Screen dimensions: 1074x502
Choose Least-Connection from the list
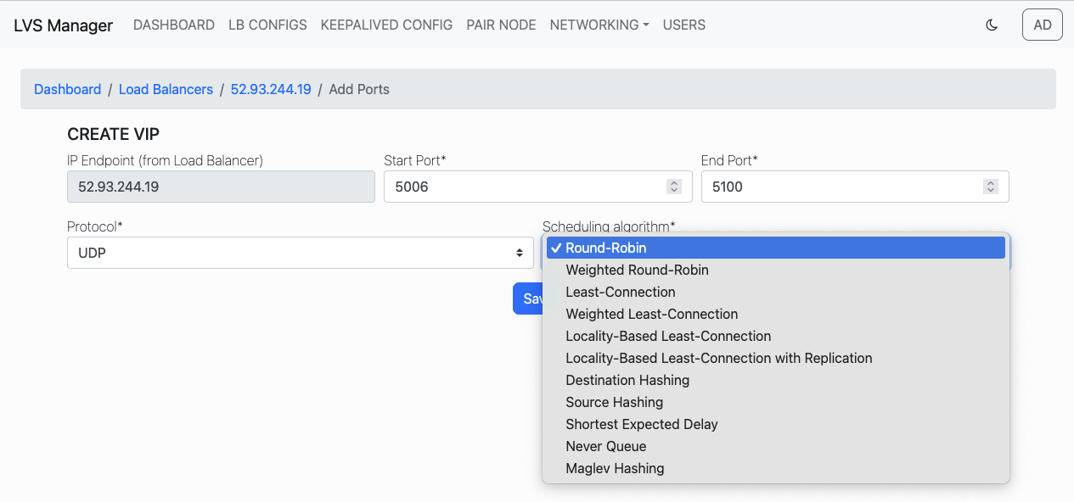pyautogui.click(x=776, y=292)
